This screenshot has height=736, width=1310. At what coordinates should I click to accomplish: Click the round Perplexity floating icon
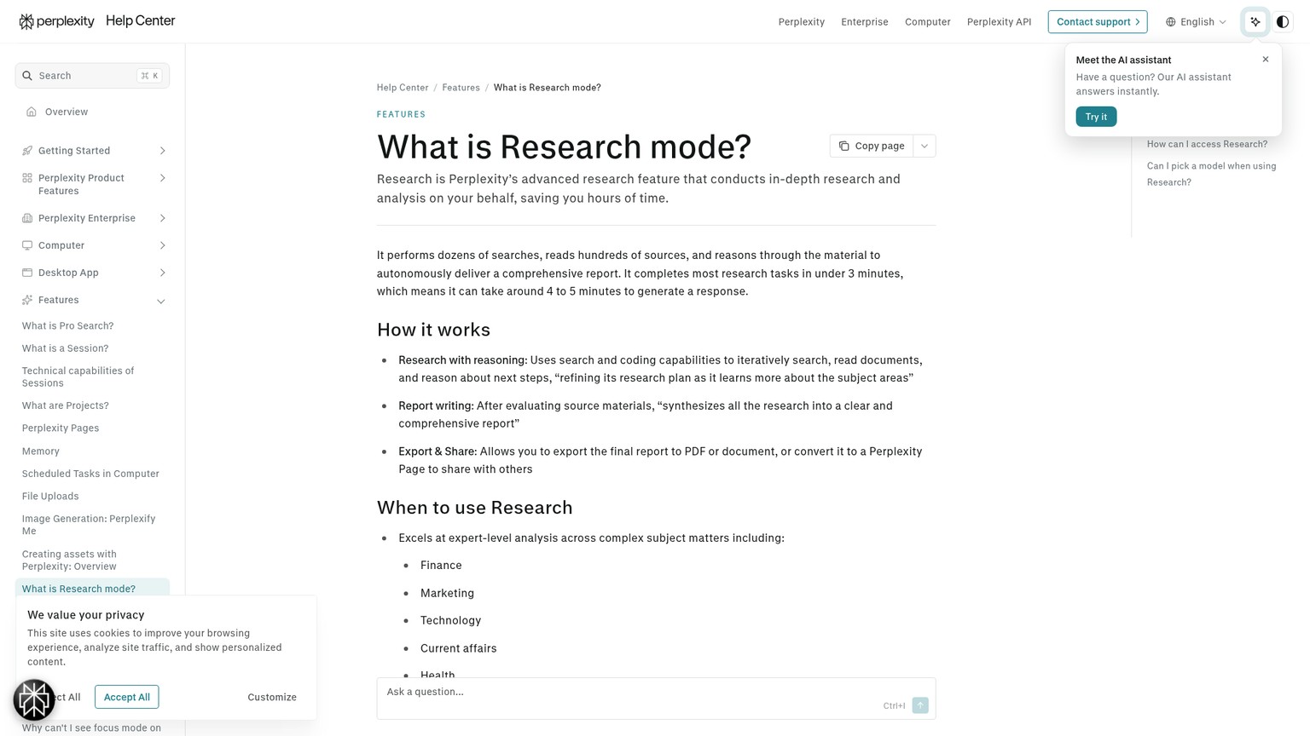click(x=34, y=700)
